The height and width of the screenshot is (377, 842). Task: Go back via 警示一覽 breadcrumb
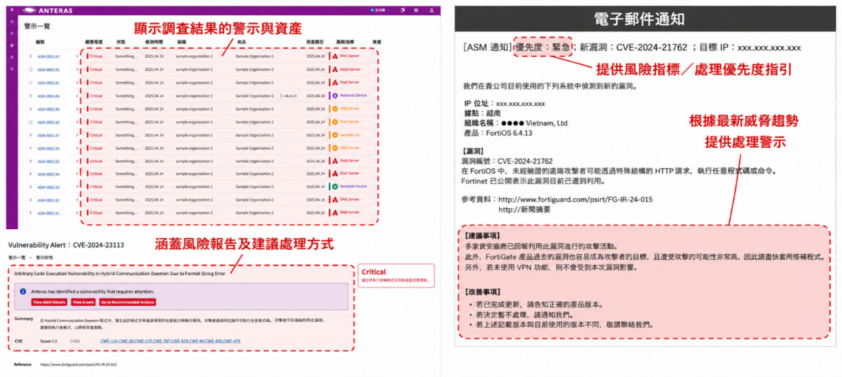point(16,257)
